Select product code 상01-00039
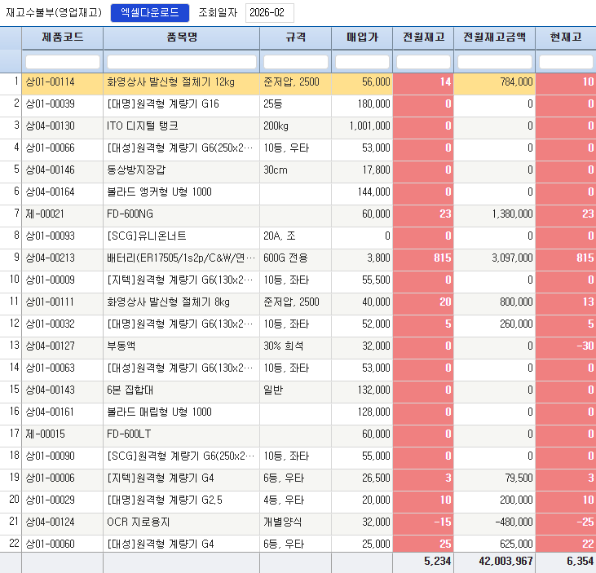This screenshot has width=596, height=573. (x=51, y=104)
